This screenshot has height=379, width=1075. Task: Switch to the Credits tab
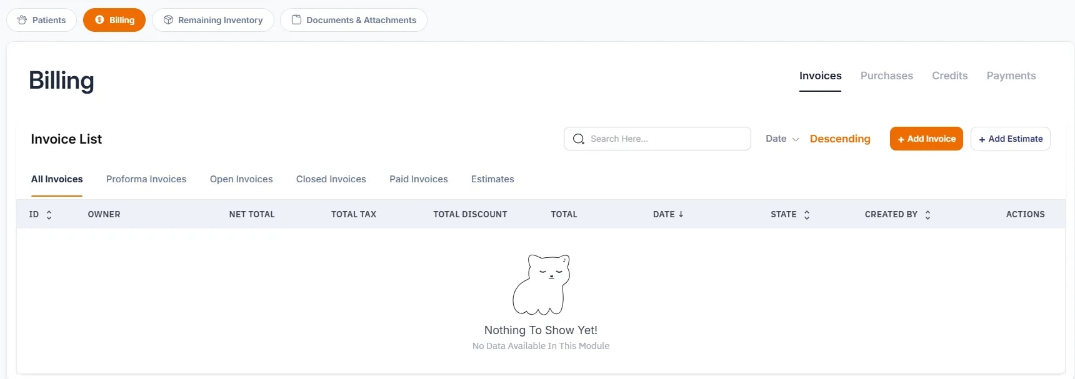pyautogui.click(x=949, y=76)
